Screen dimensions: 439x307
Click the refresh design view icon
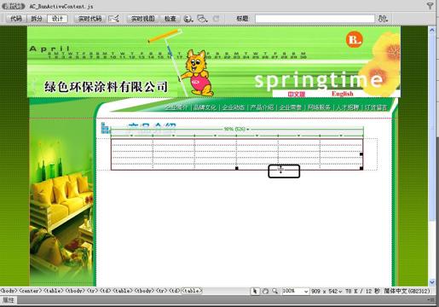click(217, 19)
